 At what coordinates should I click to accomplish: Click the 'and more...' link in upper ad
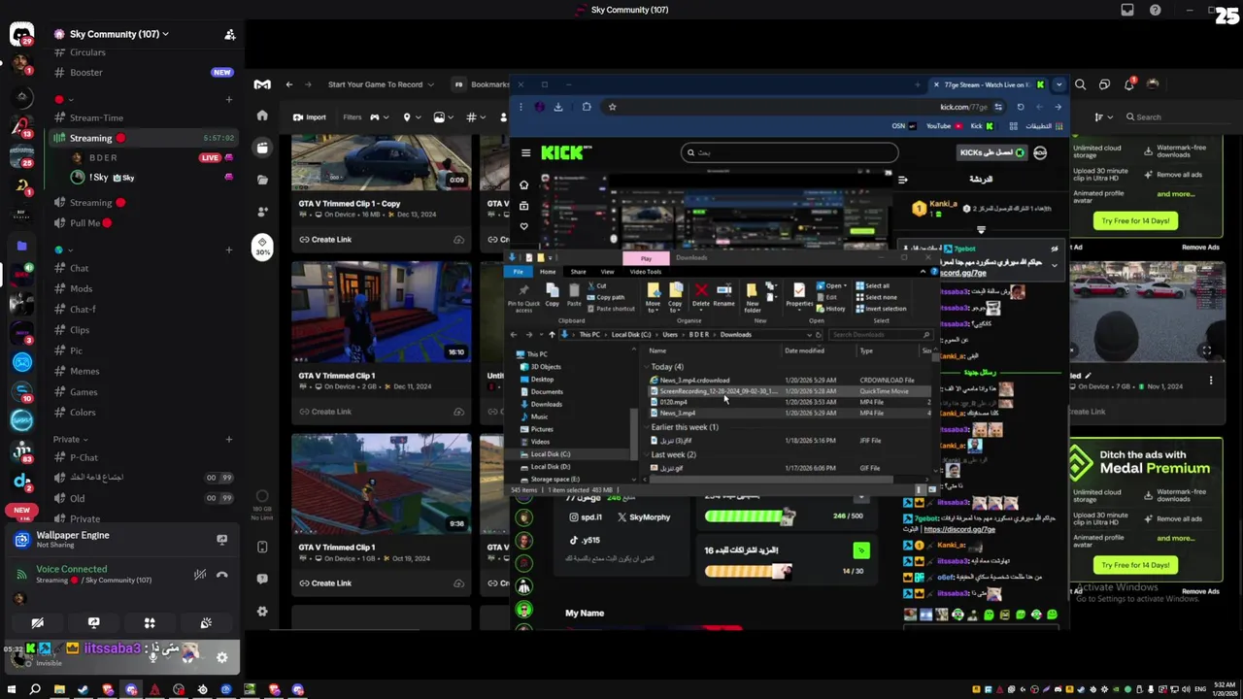(1175, 193)
